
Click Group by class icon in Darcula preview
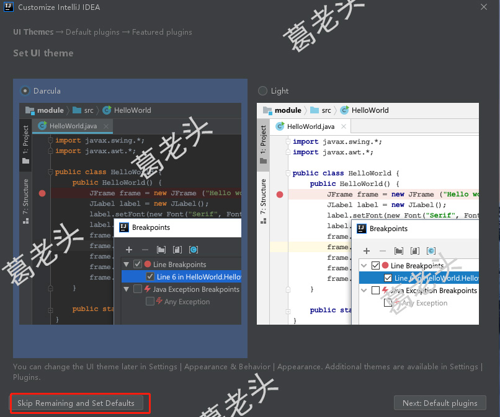tap(194, 250)
